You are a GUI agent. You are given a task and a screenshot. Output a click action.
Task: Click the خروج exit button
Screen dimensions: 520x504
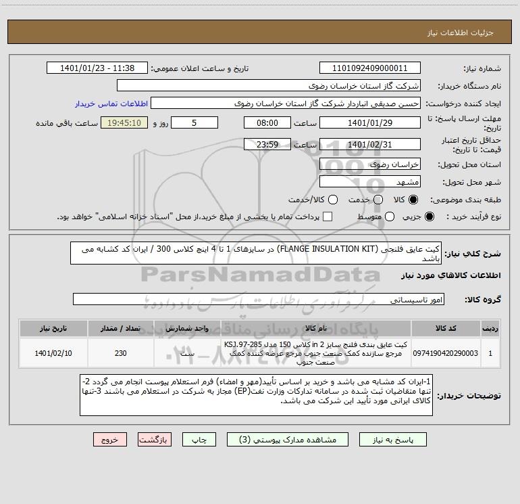pos(110,440)
